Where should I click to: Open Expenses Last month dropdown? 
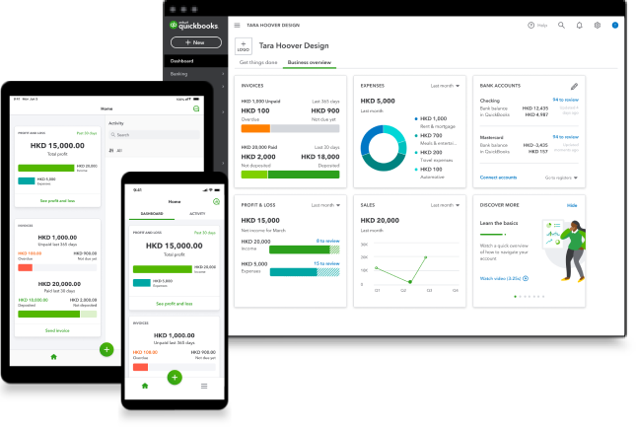(445, 86)
